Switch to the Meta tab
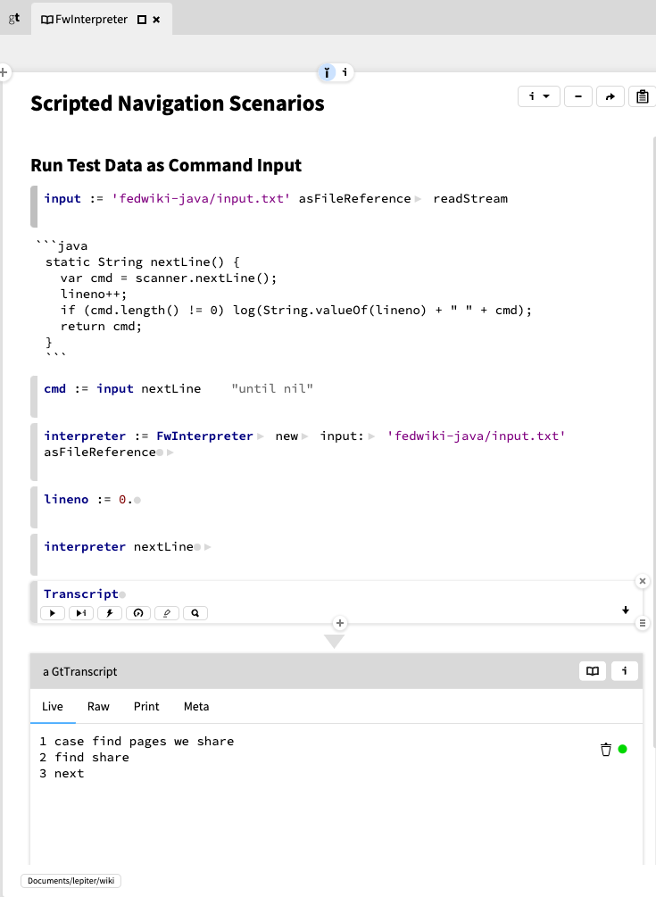The height and width of the screenshot is (897, 656). (x=196, y=707)
